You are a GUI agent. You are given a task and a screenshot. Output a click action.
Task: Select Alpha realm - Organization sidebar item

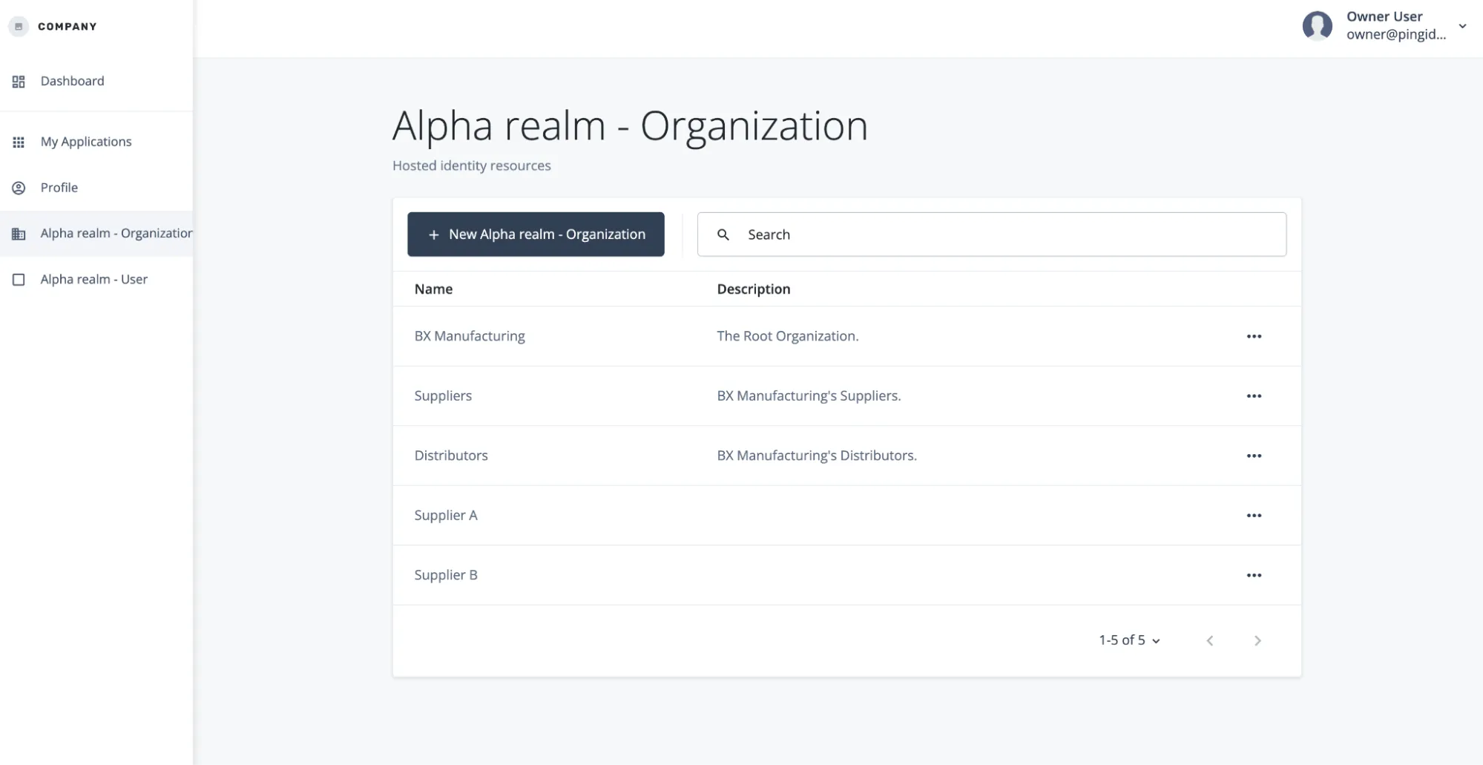pos(96,234)
